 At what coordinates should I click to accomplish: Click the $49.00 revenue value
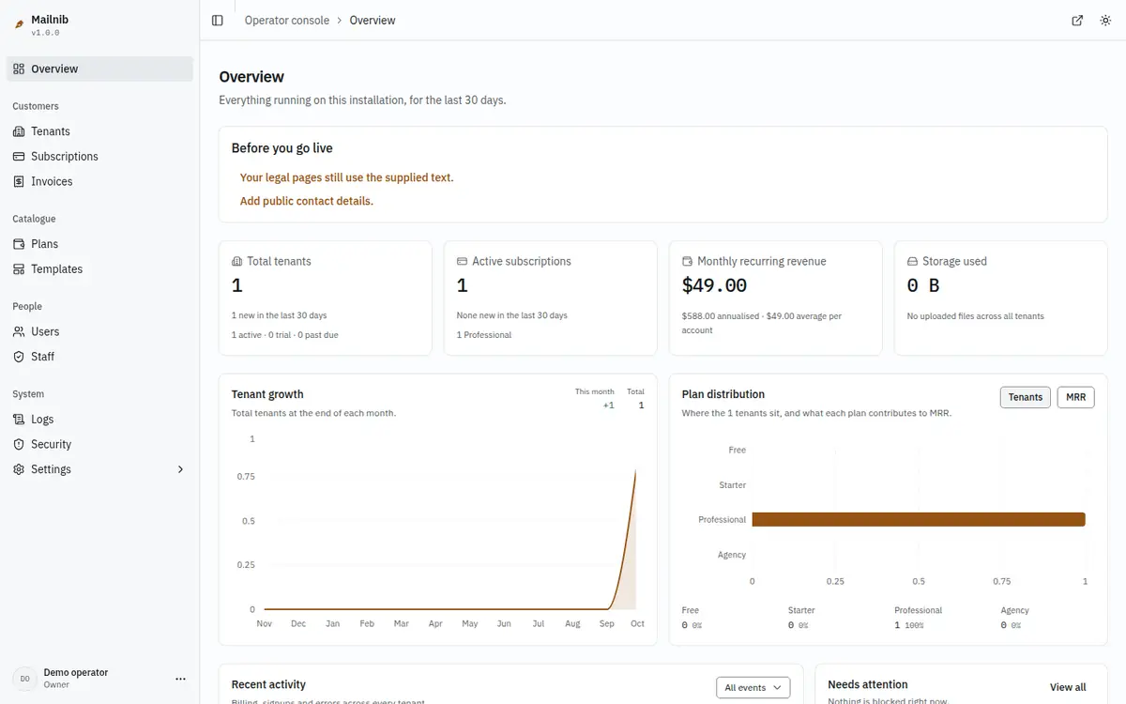coord(715,285)
